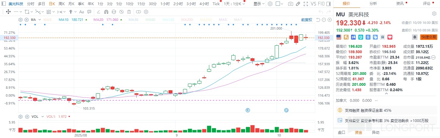
Task: Click the US flag market icon
Action: tap(339, 37)
